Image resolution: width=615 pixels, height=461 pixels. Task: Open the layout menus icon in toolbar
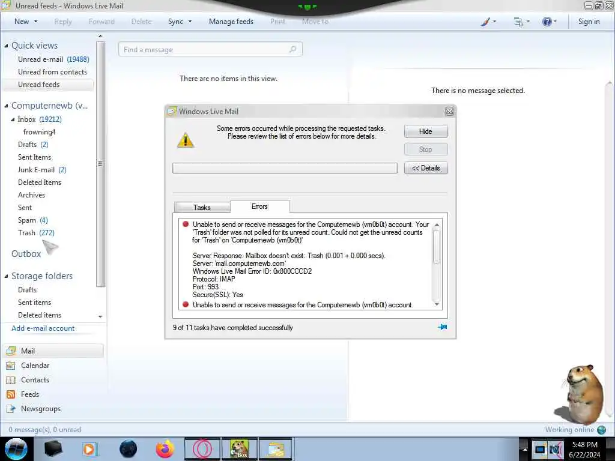[518, 22]
